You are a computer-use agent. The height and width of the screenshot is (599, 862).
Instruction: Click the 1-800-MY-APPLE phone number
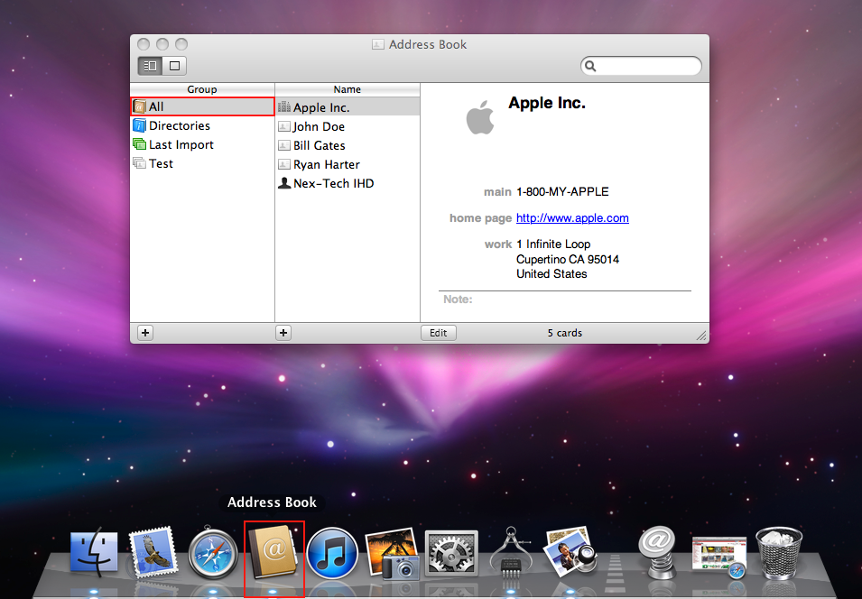(562, 192)
